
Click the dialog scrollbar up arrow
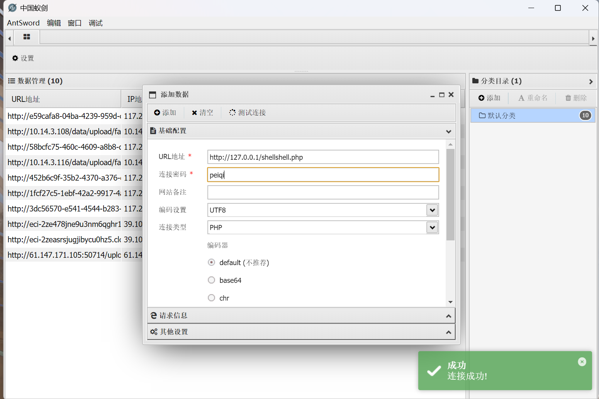450,144
